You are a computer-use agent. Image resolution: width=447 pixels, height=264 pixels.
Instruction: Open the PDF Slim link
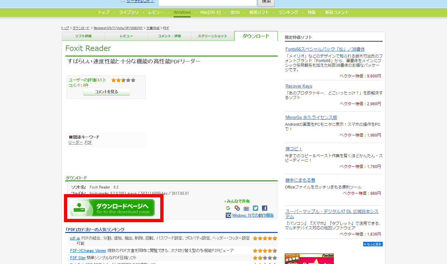tap(78, 258)
